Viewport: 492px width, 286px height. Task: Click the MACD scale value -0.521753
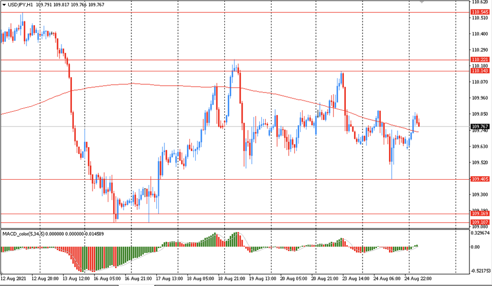[x=480, y=271]
